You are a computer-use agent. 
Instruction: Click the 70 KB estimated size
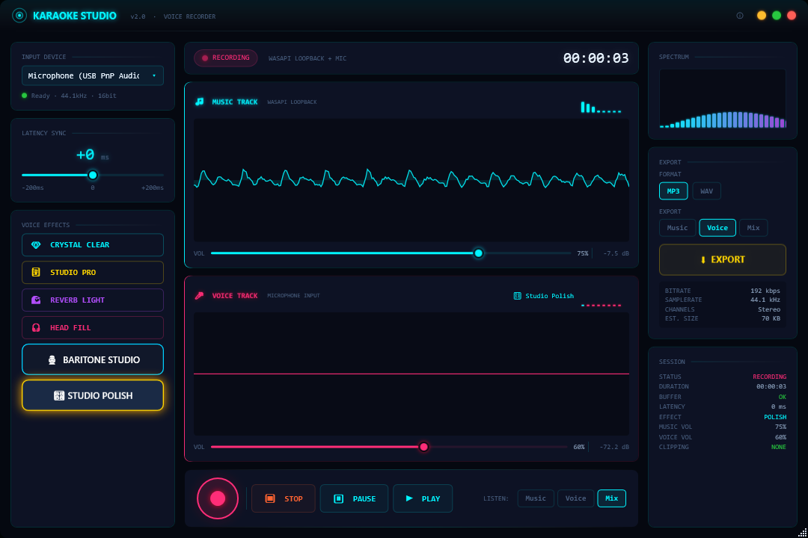[771, 318]
